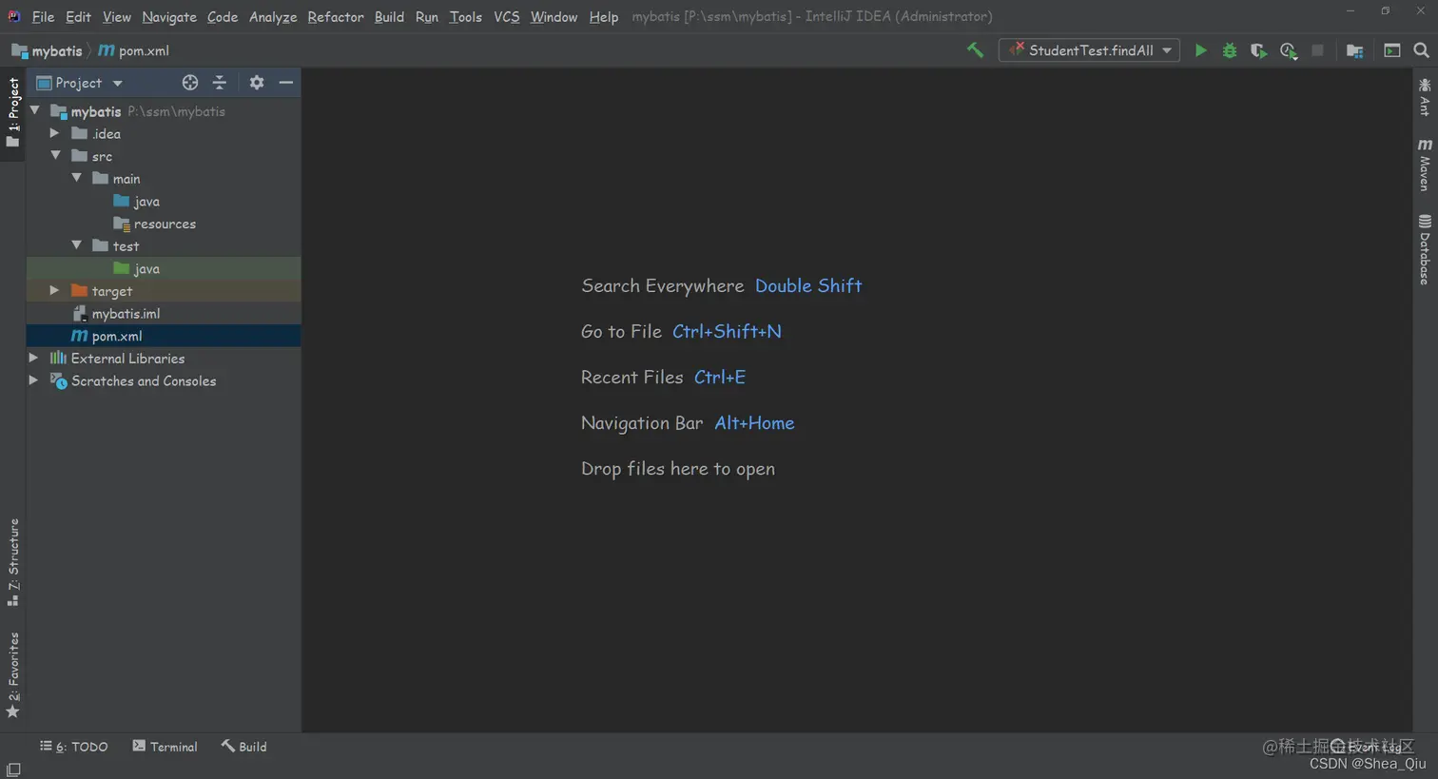Open the Terminal tool window
Screen dimensions: 1438x779
[165, 747]
